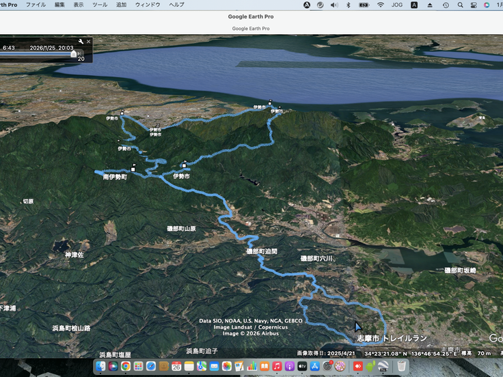The width and height of the screenshot is (503, 377).
Task: Open Finder from the Dock
Action: (x=100, y=366)
